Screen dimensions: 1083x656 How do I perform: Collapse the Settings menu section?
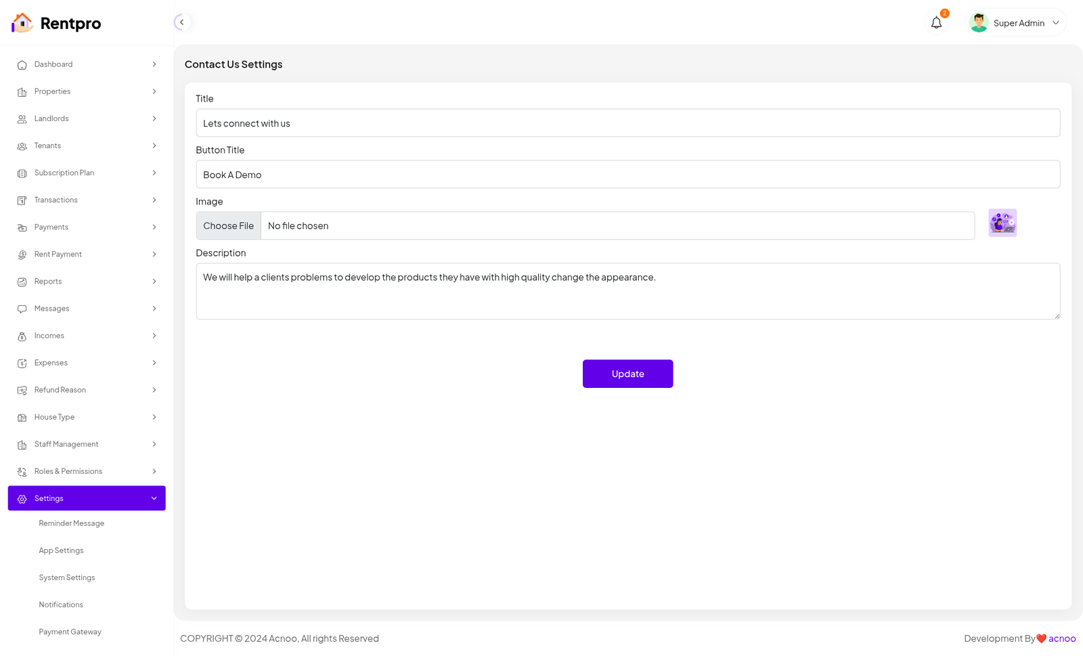pyautogui.click(x=154, y=498)
